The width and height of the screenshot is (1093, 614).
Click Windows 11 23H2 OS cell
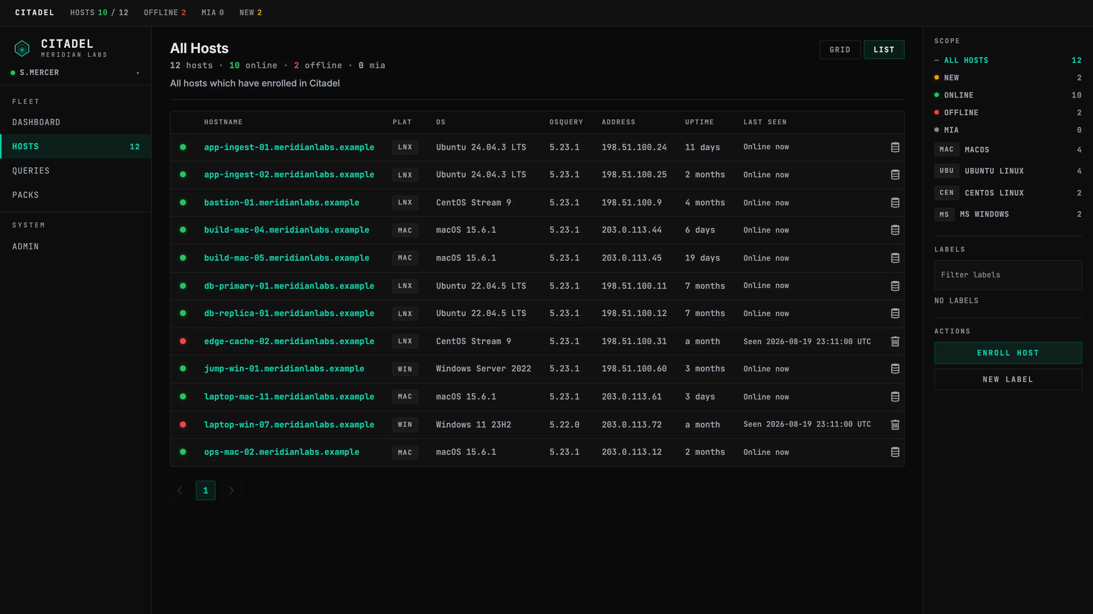pyautogui.click(x=473, y=424)
